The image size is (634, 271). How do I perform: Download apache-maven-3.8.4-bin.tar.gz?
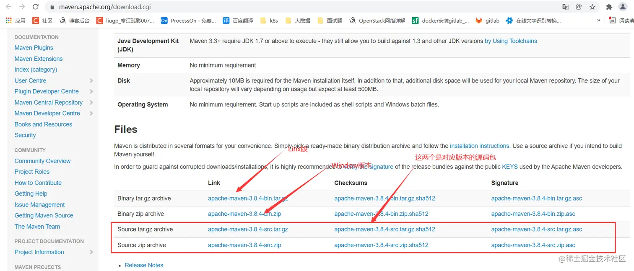(x=248, y=199)
